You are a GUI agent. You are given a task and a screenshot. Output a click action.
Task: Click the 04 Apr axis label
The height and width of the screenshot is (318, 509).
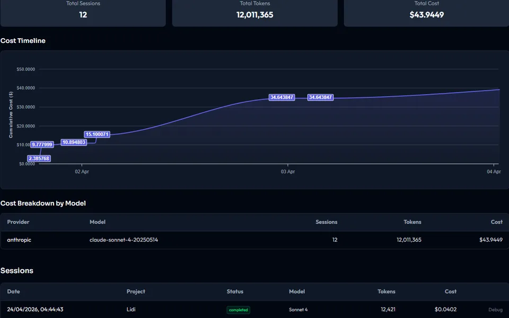click(x=494, y=172)
